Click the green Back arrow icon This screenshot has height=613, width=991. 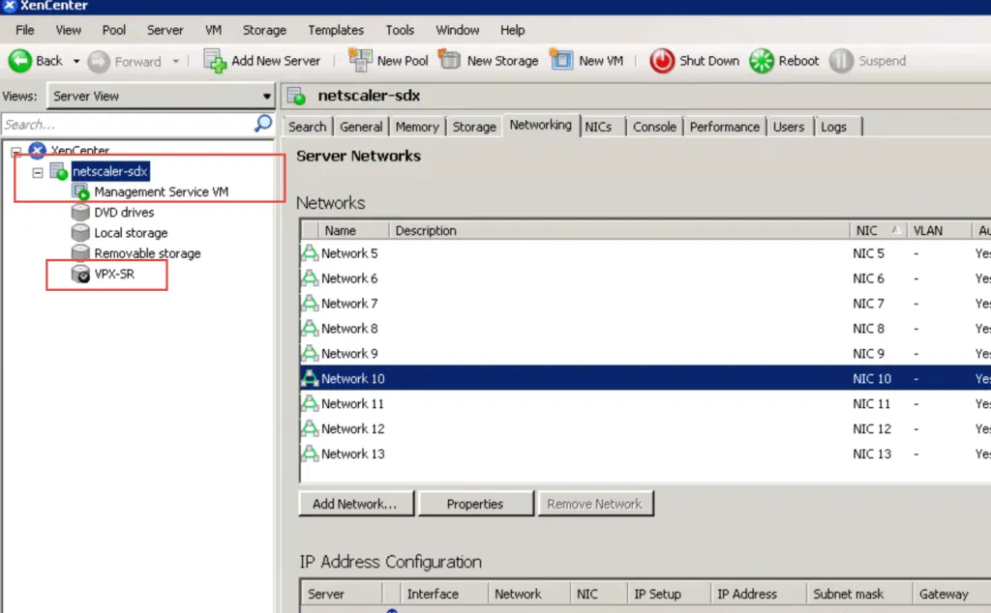click(x=20, y=60)
